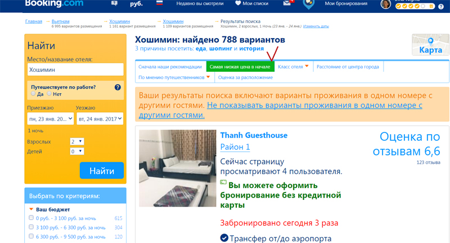The image size is (450, 243).
Task: Open the По мнению путешественников dropdown
Action: (174, 77)
